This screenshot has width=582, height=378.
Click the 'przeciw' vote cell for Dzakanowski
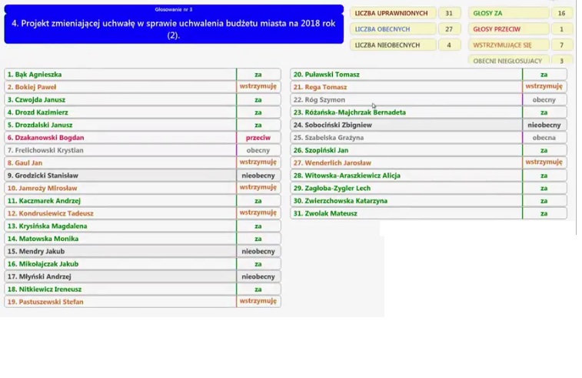258,138
